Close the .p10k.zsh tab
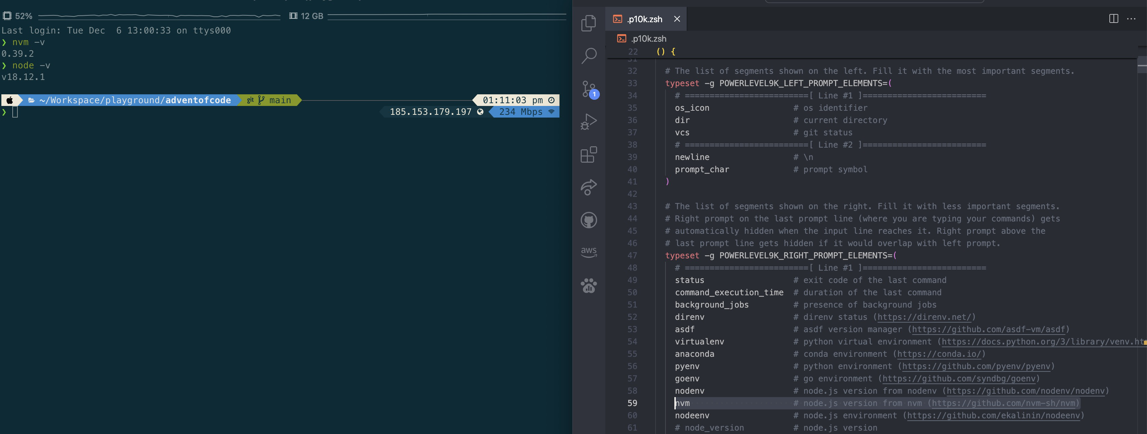1147x434 pixels. 677,19
